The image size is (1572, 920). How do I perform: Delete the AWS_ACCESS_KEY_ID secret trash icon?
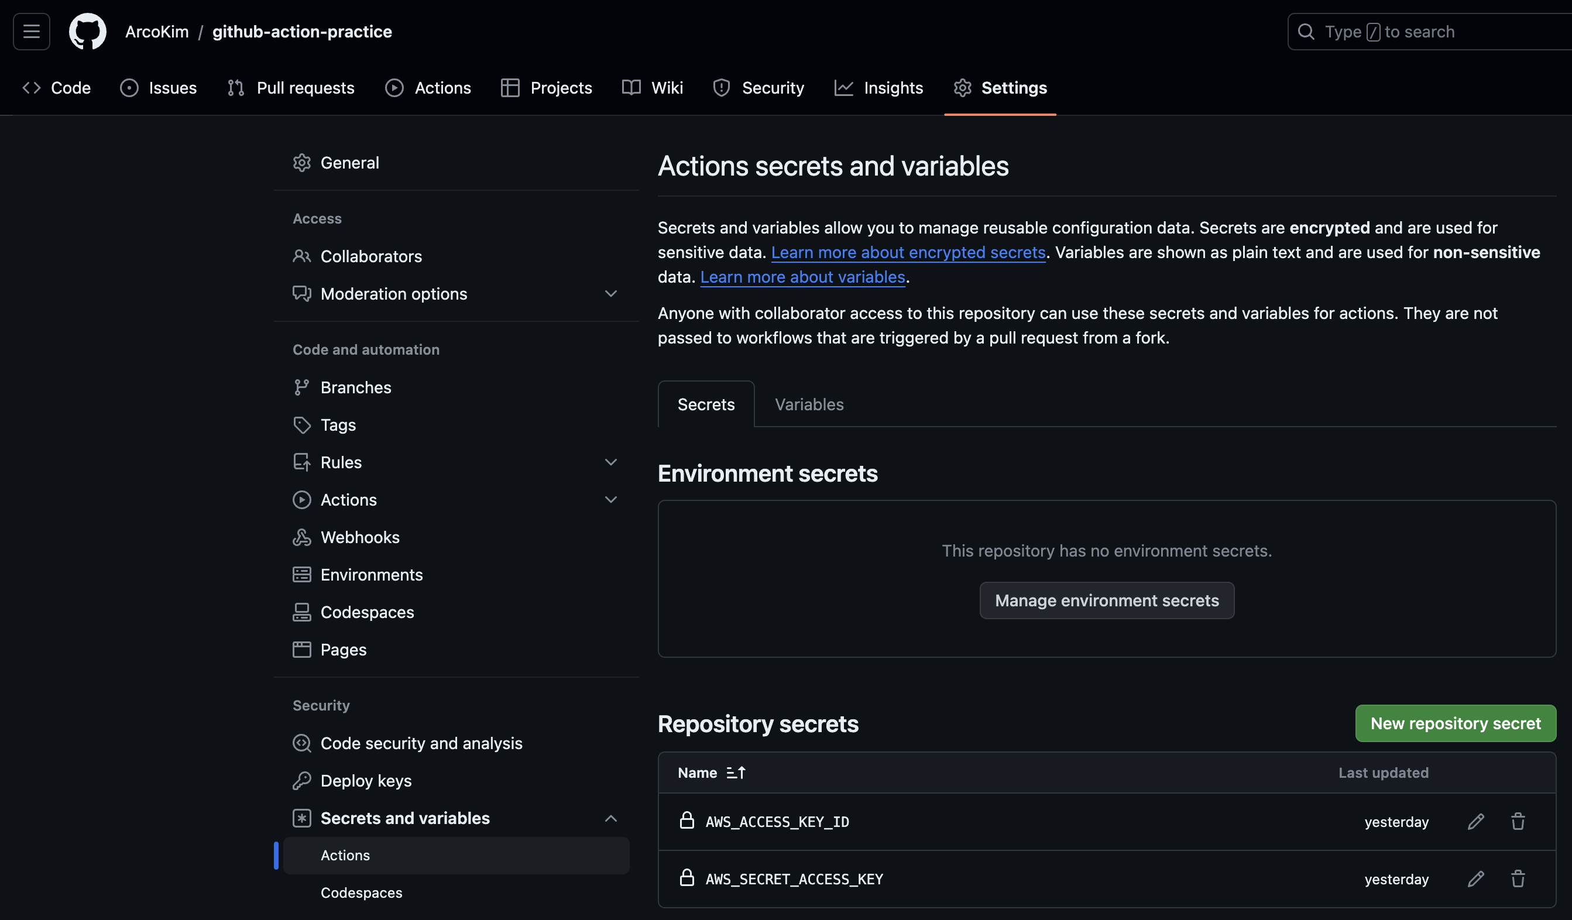(1518, 822)
